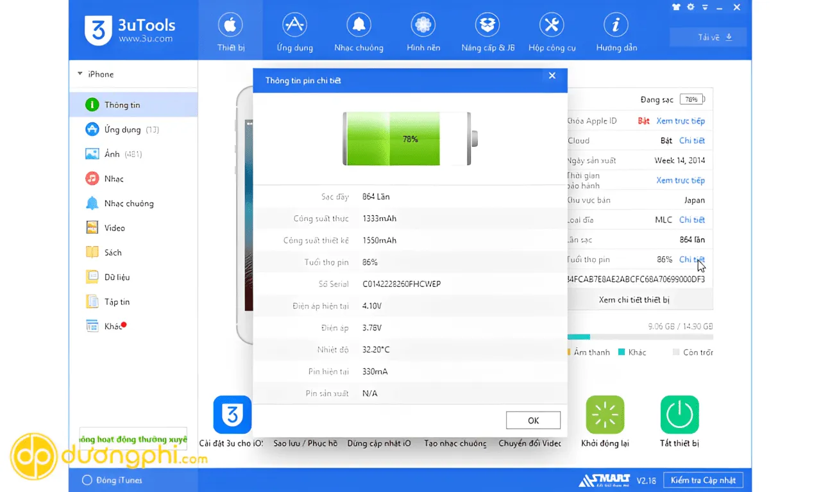Open the Hộp công cụ tools icon
The width and height of the screenshot is (821, 492).
552,25
